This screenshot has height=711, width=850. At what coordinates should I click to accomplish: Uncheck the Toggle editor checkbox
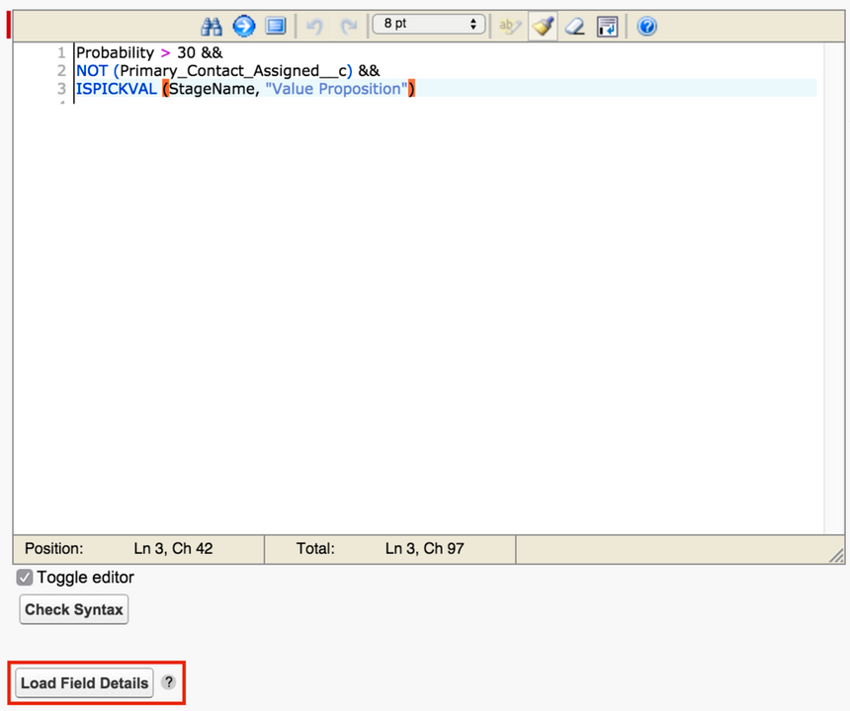click(25, 578)
